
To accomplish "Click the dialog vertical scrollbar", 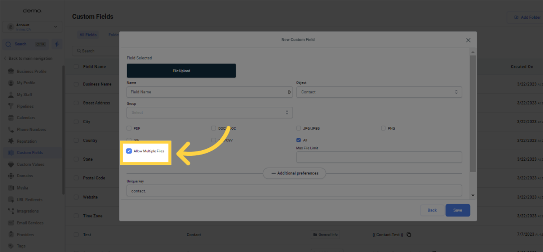I will (x=473, y=113).
